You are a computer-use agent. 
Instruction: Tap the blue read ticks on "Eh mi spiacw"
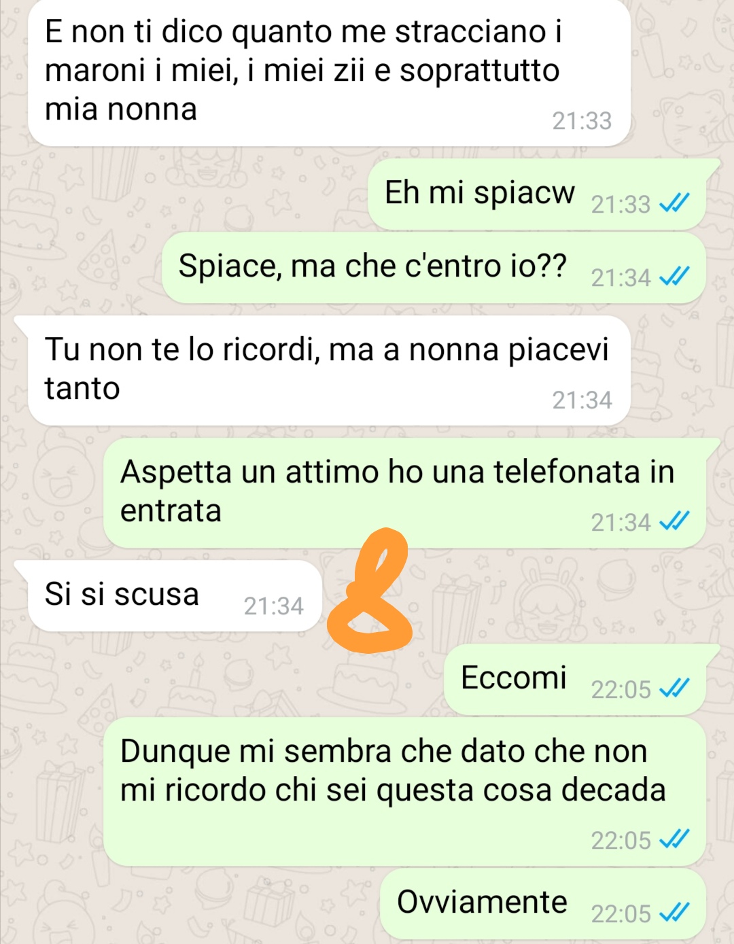[x=675, y=203]
